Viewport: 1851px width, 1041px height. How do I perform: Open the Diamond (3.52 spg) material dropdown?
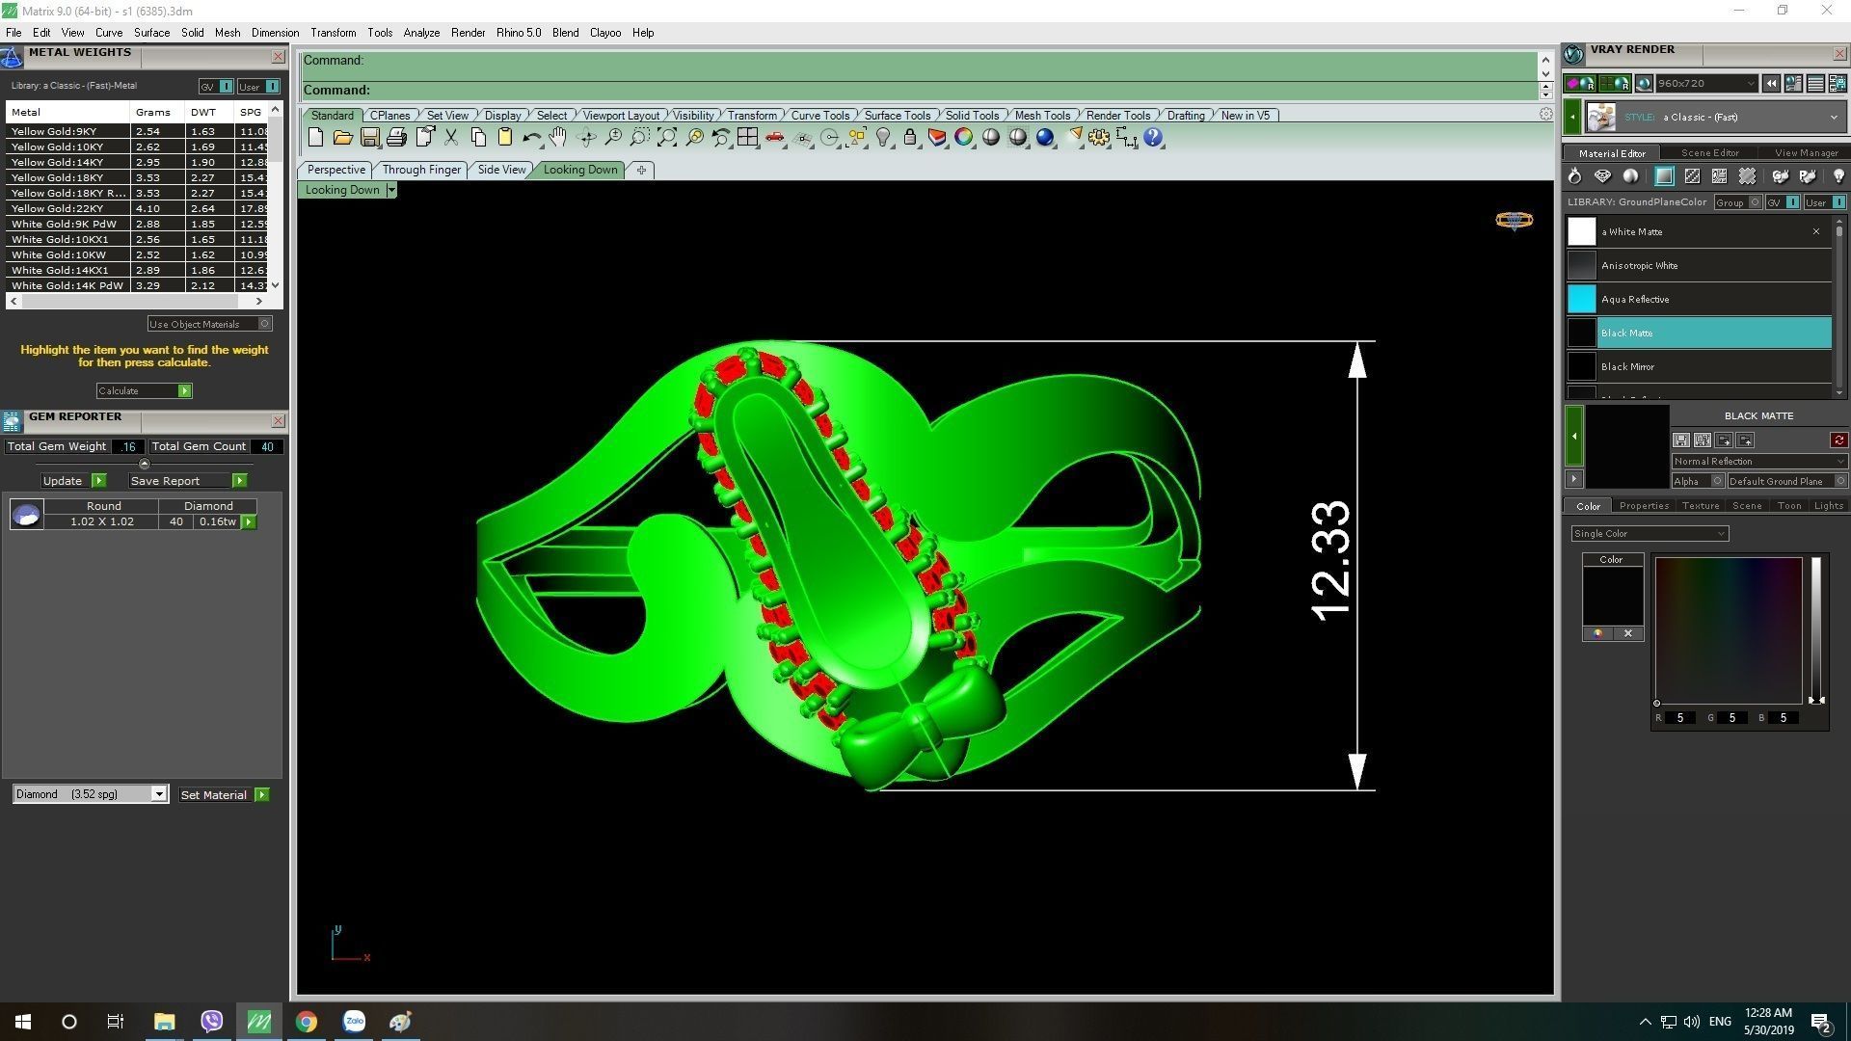(x=159, y=794)
